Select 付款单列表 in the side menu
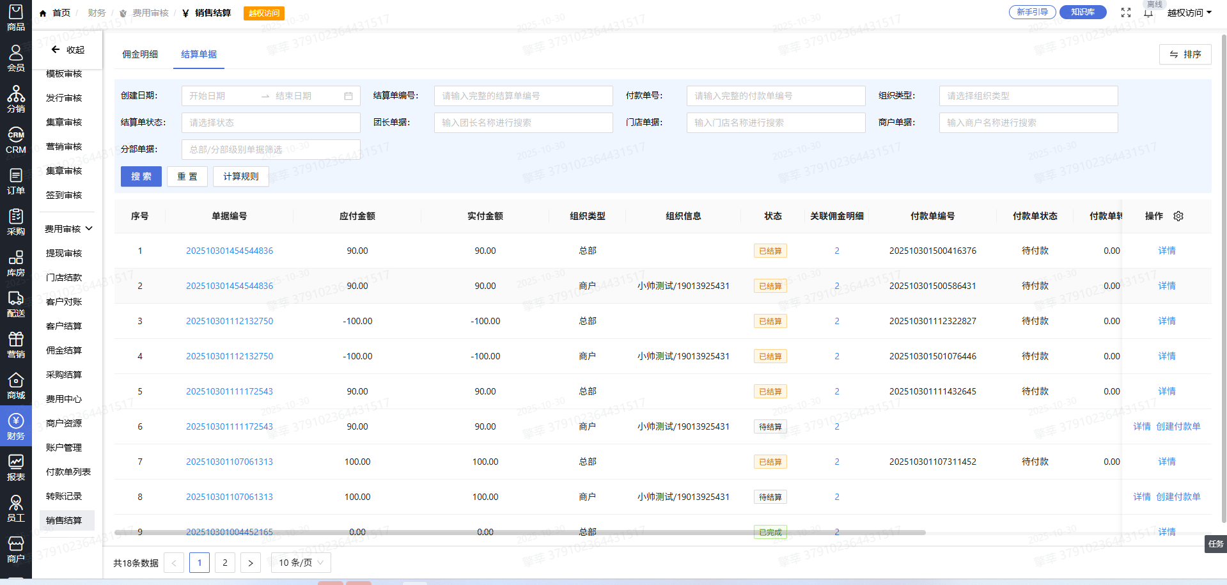Screen dimensions: 1227x585 click(x=68, y=472)
